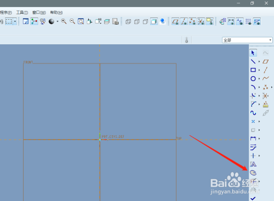The width and height of the screenshot is (274, 201).
Task: Open the sketcher palette tool
Action: (x=253, y=173)
